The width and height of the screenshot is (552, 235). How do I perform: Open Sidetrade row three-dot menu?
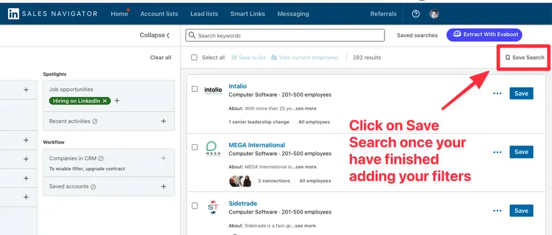pyautogui.click(x=497, y=210)
